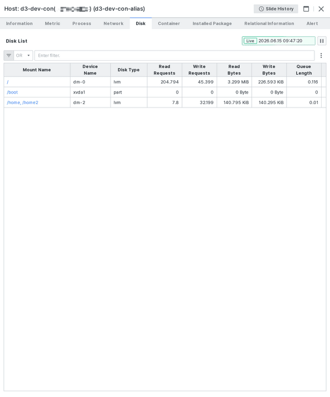Open the Network tab
330x397 pixels.
pos(113,23)
